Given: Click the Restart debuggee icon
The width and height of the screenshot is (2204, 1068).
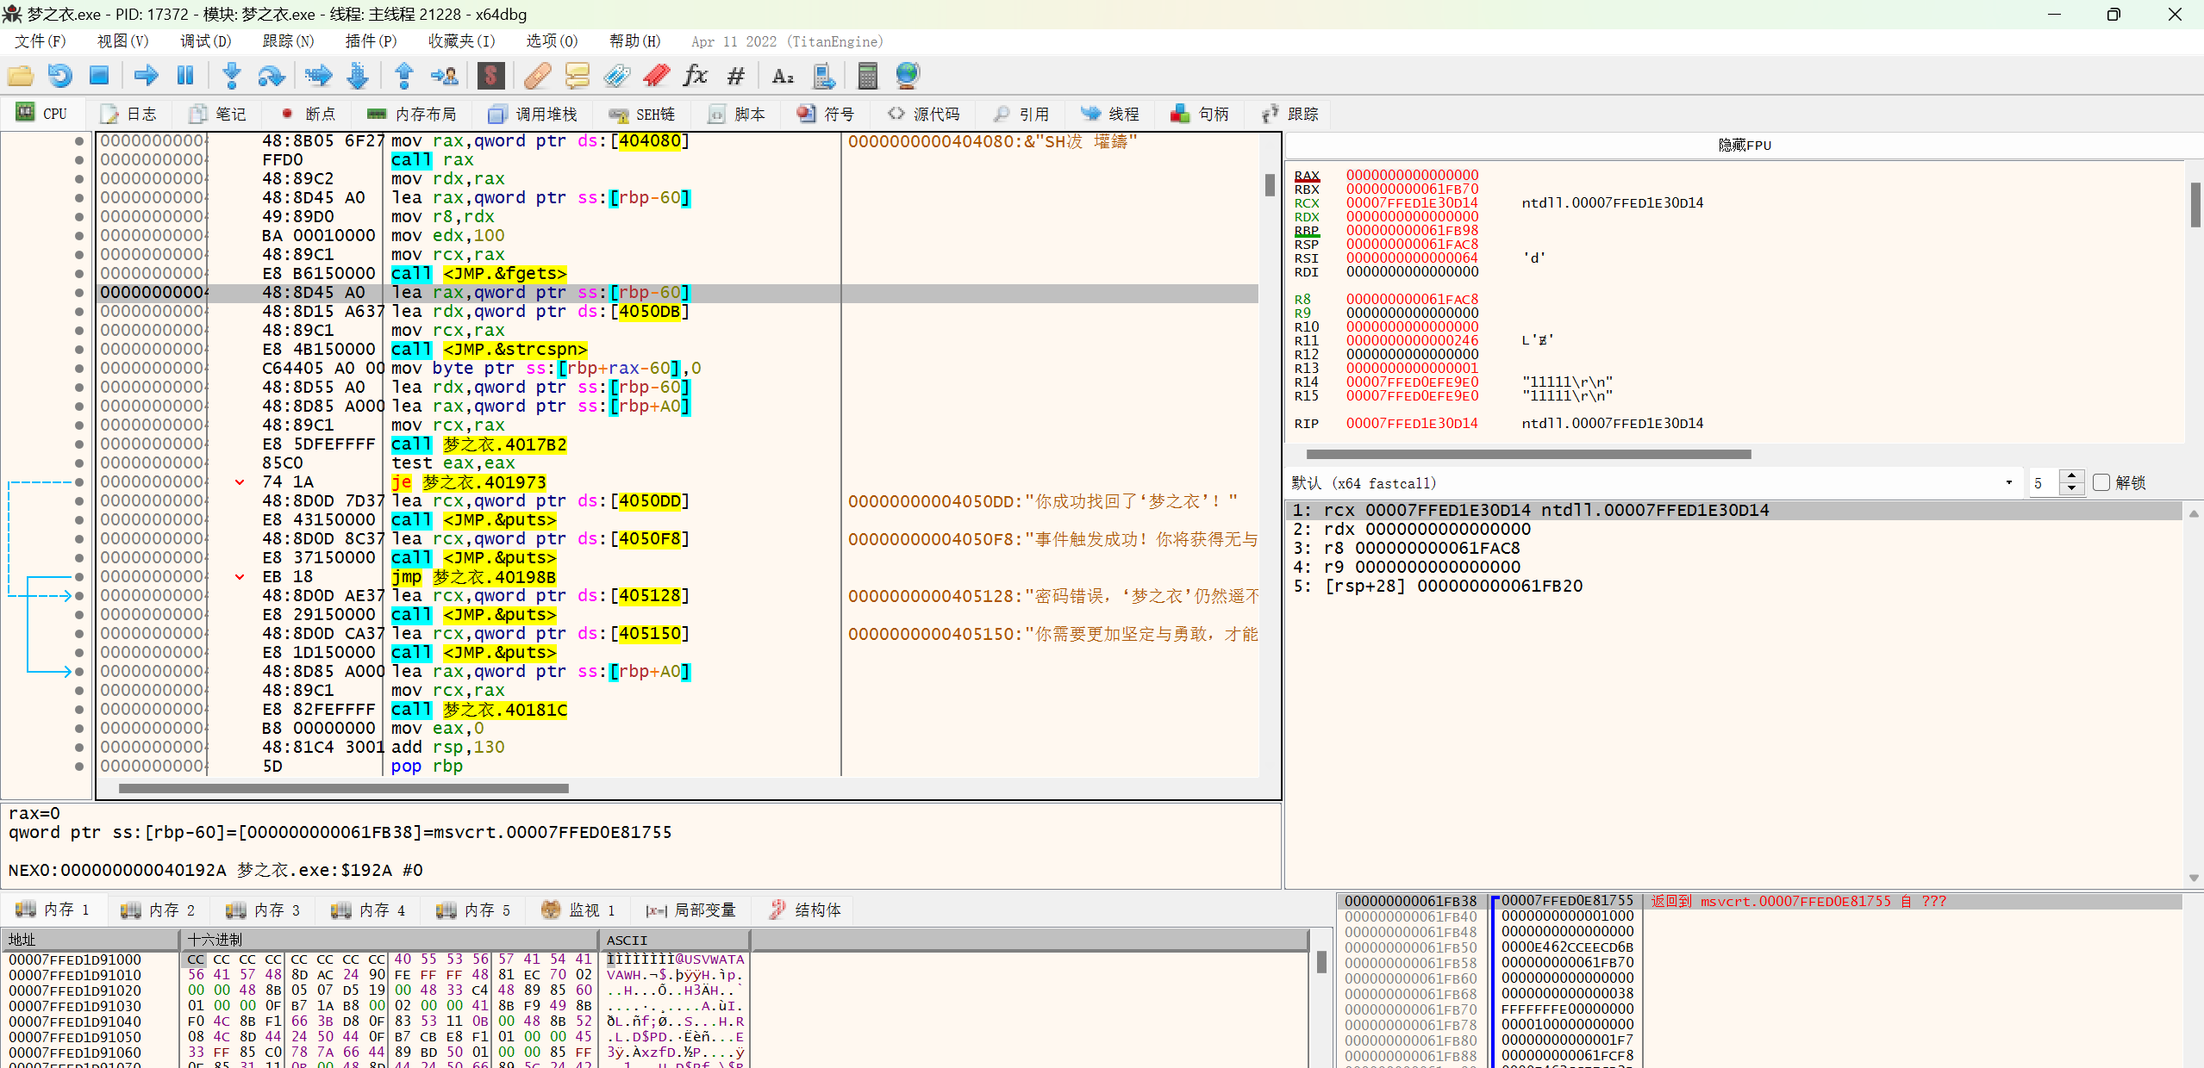Looking at the screenshot, I should 59,76.
